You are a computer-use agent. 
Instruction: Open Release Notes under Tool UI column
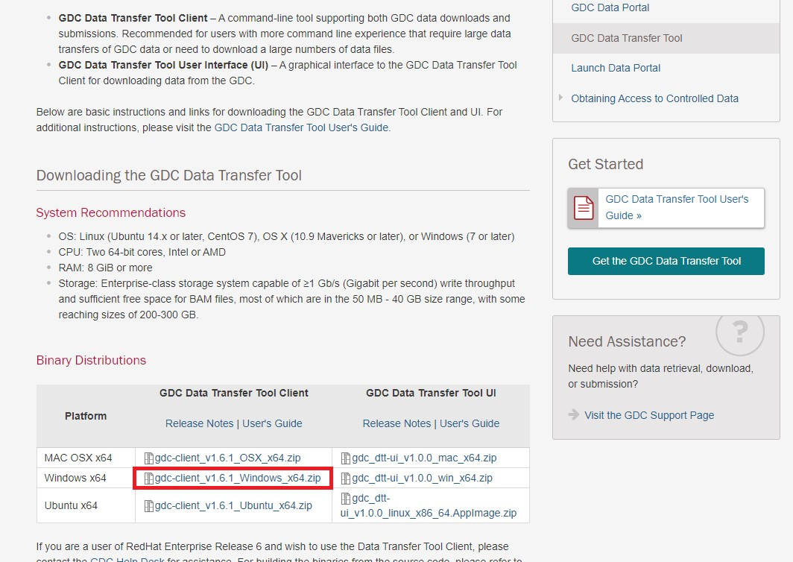396,423
